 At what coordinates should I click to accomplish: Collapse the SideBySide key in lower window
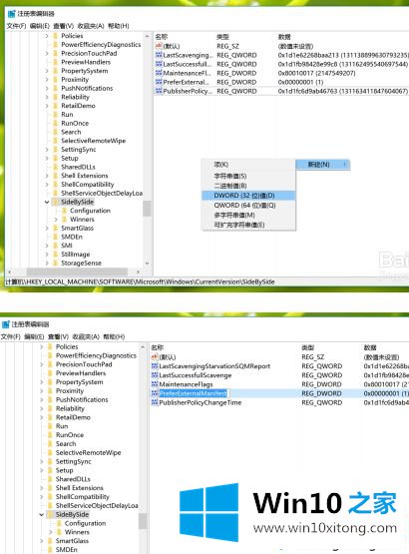[x=42, y=514]
